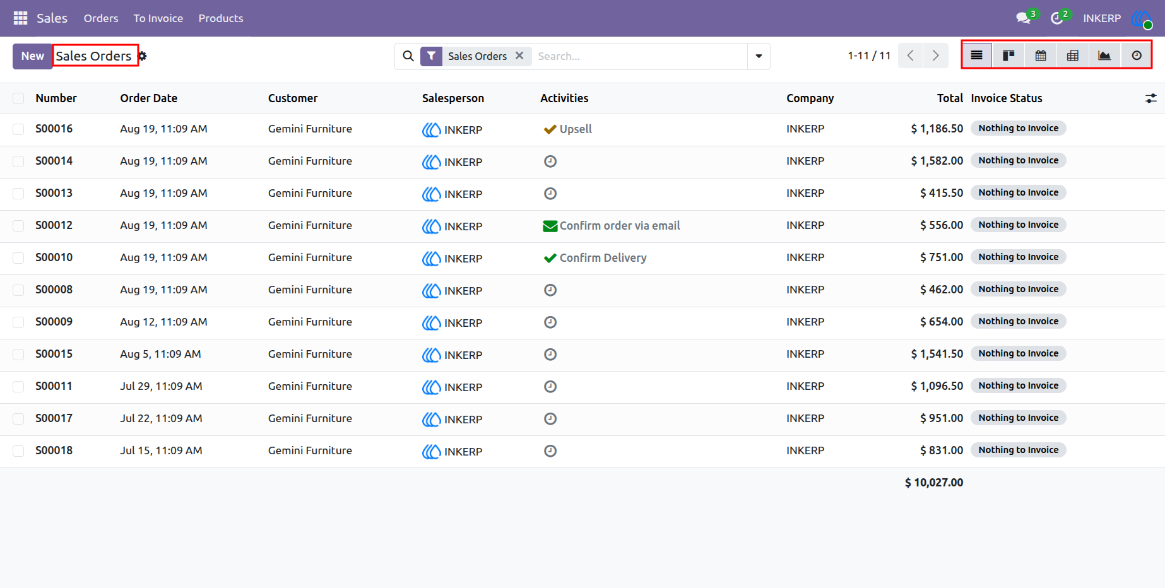Select the checkbox for order S00013
The height and width of the screenshot is (588, 1165).
[x=18, y=194]
